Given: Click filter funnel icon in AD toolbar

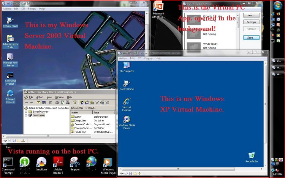Looking at the screenshot, I should [97, 102].
